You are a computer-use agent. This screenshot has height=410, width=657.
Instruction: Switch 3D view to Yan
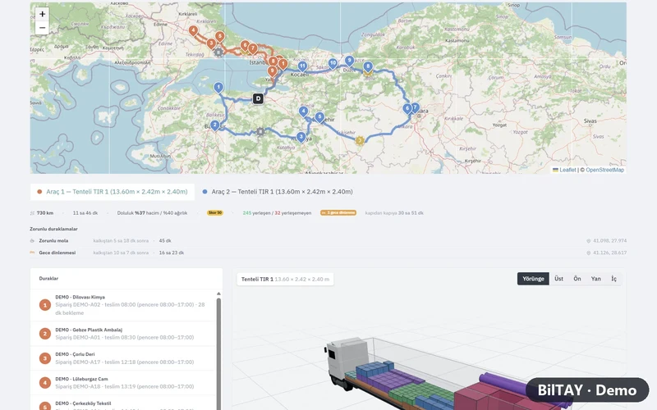point(596,279)
